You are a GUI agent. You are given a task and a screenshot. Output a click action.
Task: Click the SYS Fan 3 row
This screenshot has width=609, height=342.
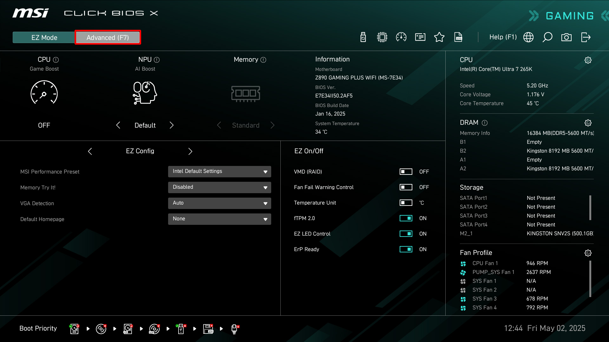coord(527,299)
